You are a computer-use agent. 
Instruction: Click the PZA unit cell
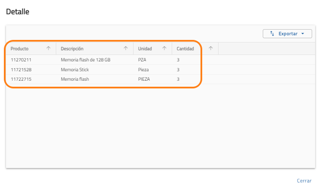(142, 60)
